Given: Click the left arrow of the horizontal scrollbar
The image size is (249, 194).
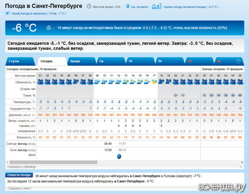Looking at the screenshot, I should pyautogui.click(x=7, y=162).
